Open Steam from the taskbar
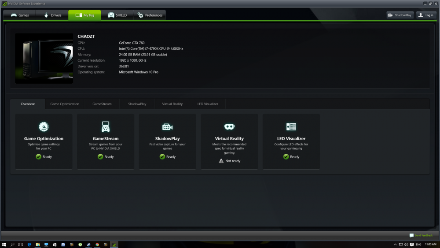 pyautogui.click(x=89, y=244)
